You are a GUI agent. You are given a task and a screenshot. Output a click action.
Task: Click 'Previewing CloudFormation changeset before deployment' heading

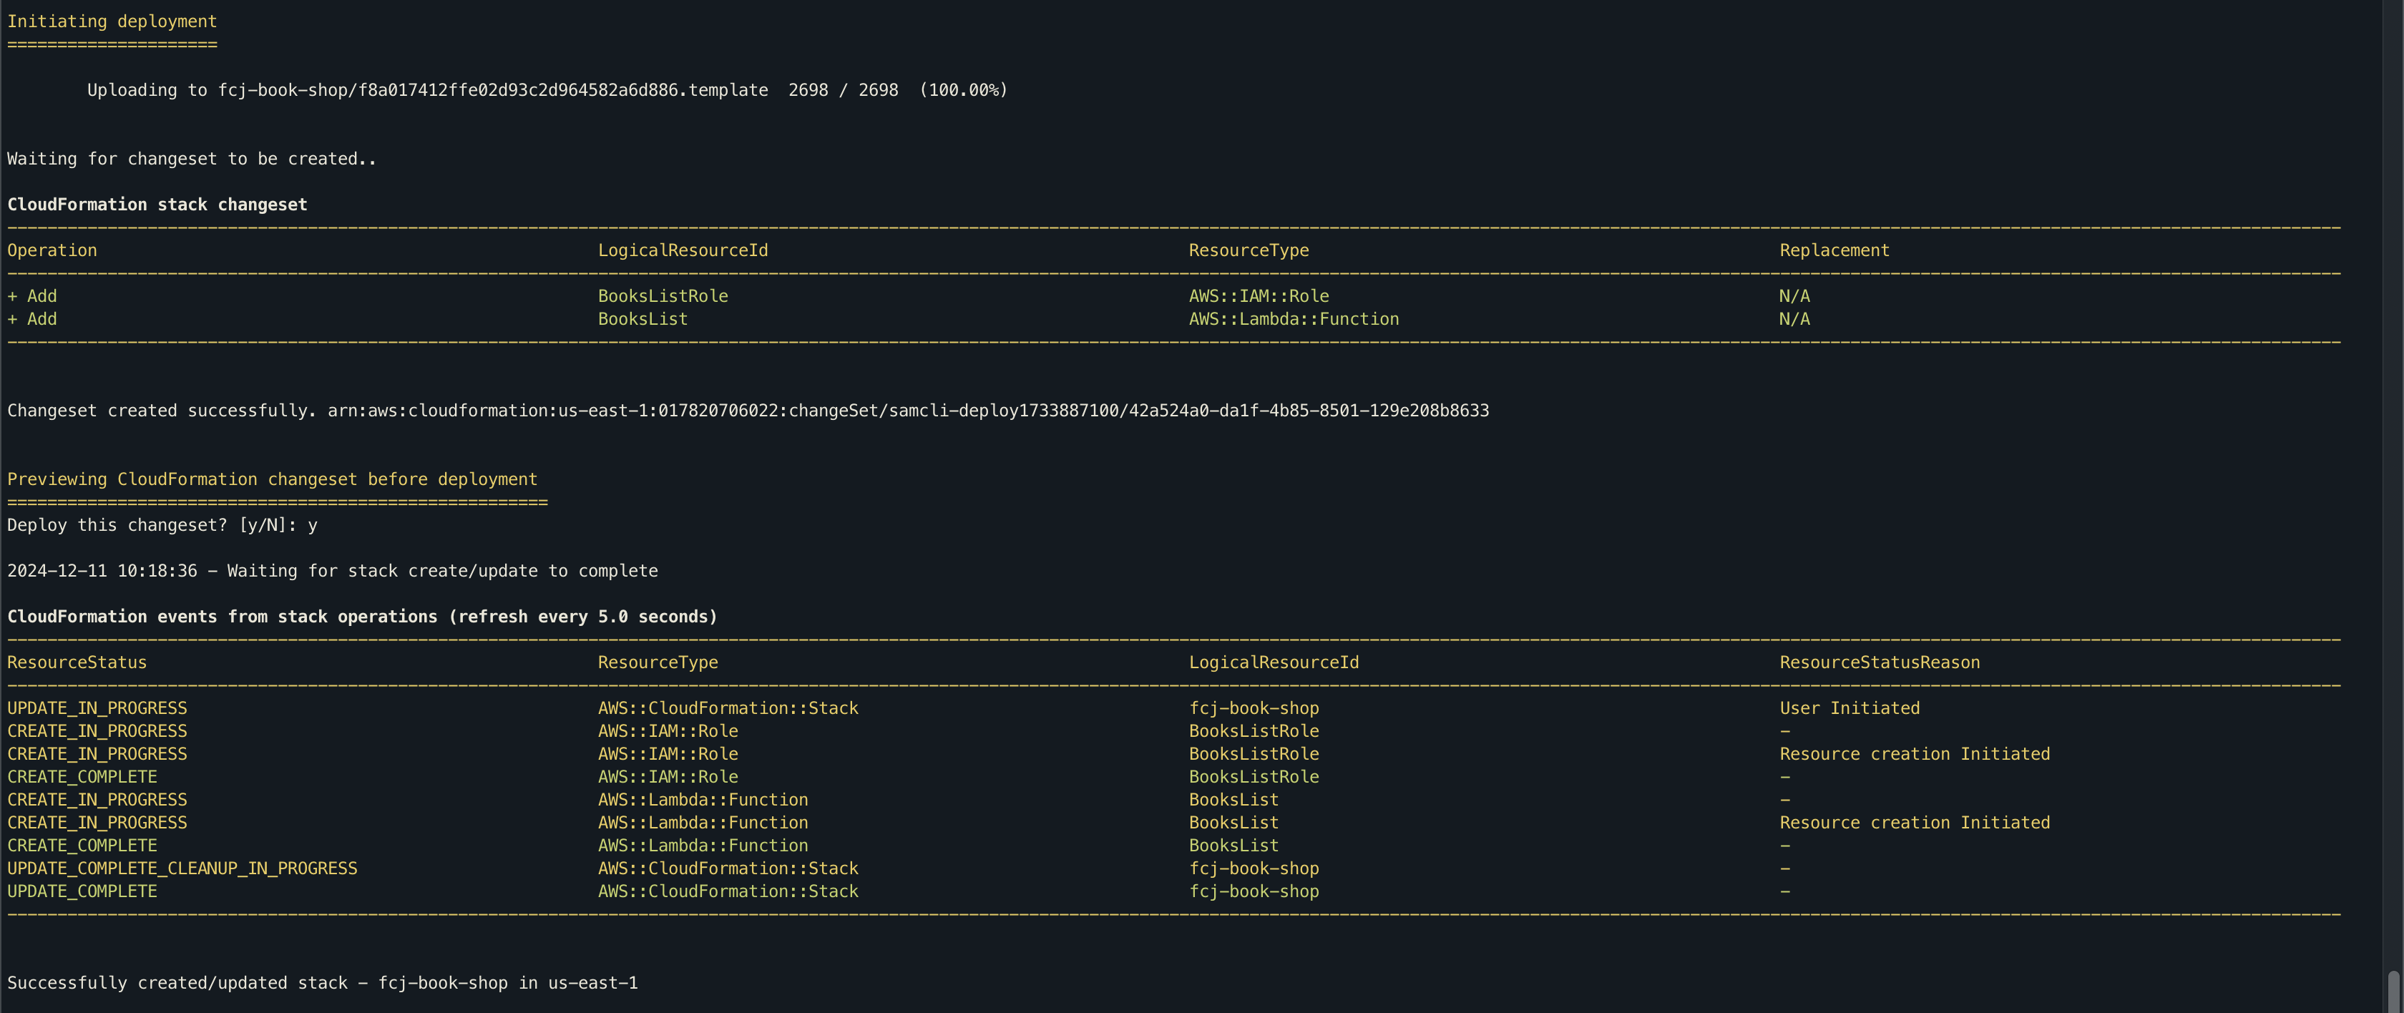tap(273, 479)
